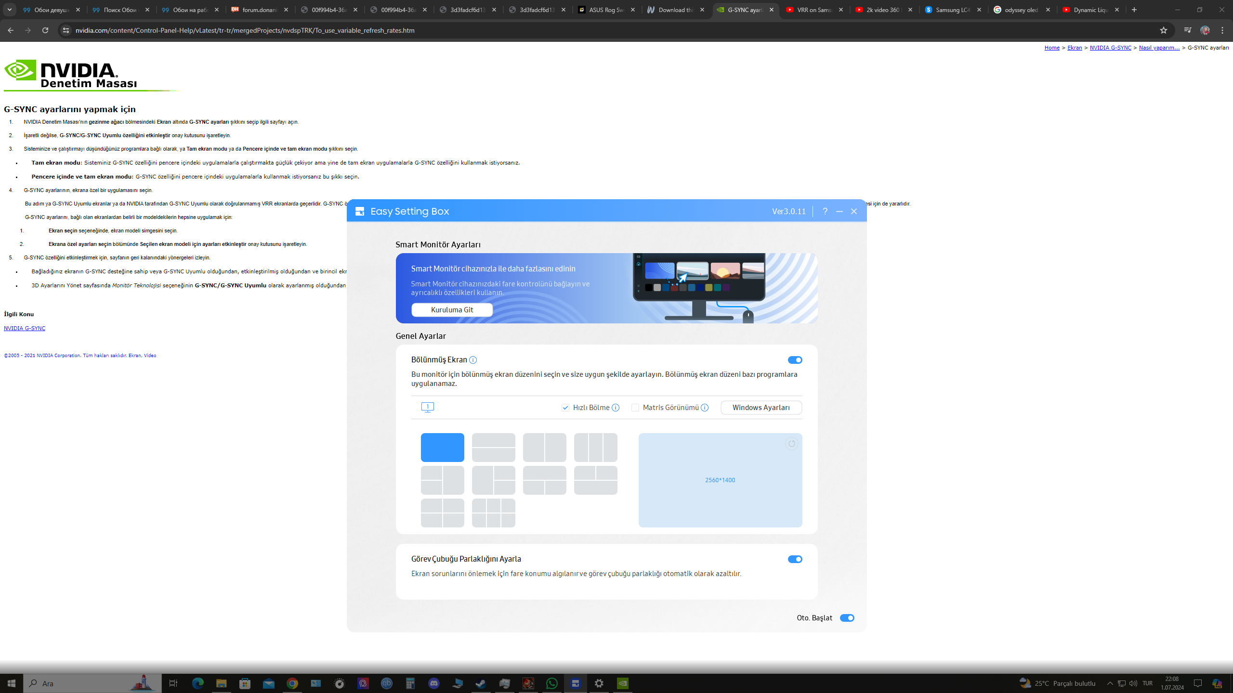Click the Nasıl yaparım... breadcrumb link
Viewport: 1233px width, 693px height.
pyautogui.click(x=1159, y=48)
